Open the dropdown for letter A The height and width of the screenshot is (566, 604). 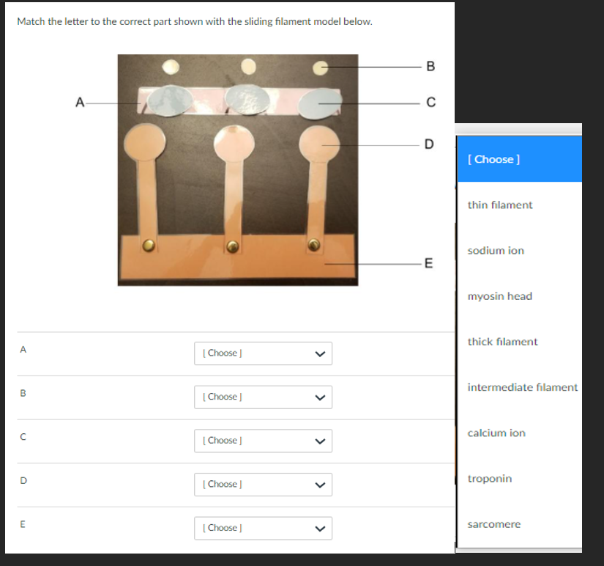263,353
